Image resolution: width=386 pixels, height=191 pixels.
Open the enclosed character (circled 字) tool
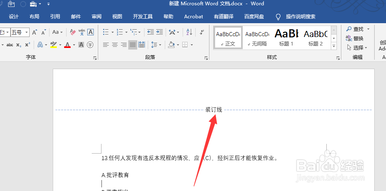click(91, 45)
